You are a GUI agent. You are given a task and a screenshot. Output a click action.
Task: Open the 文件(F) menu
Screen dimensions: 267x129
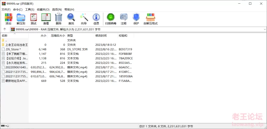(6, 10)
